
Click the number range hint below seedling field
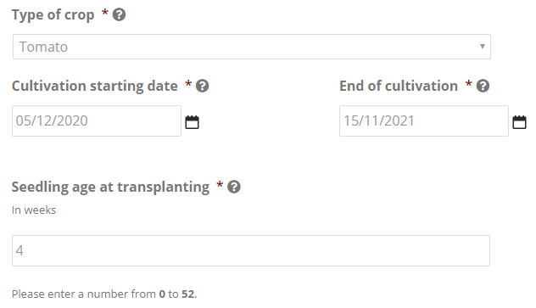tap(104, 294)
